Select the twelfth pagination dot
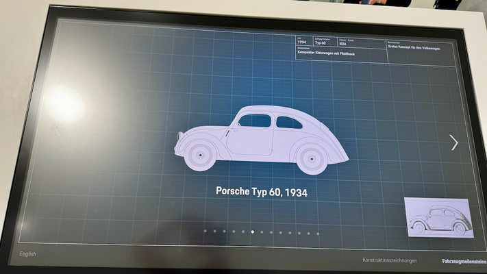Image resolution: width=487 pixels, height=274 pixels. (x=308, y=234)
